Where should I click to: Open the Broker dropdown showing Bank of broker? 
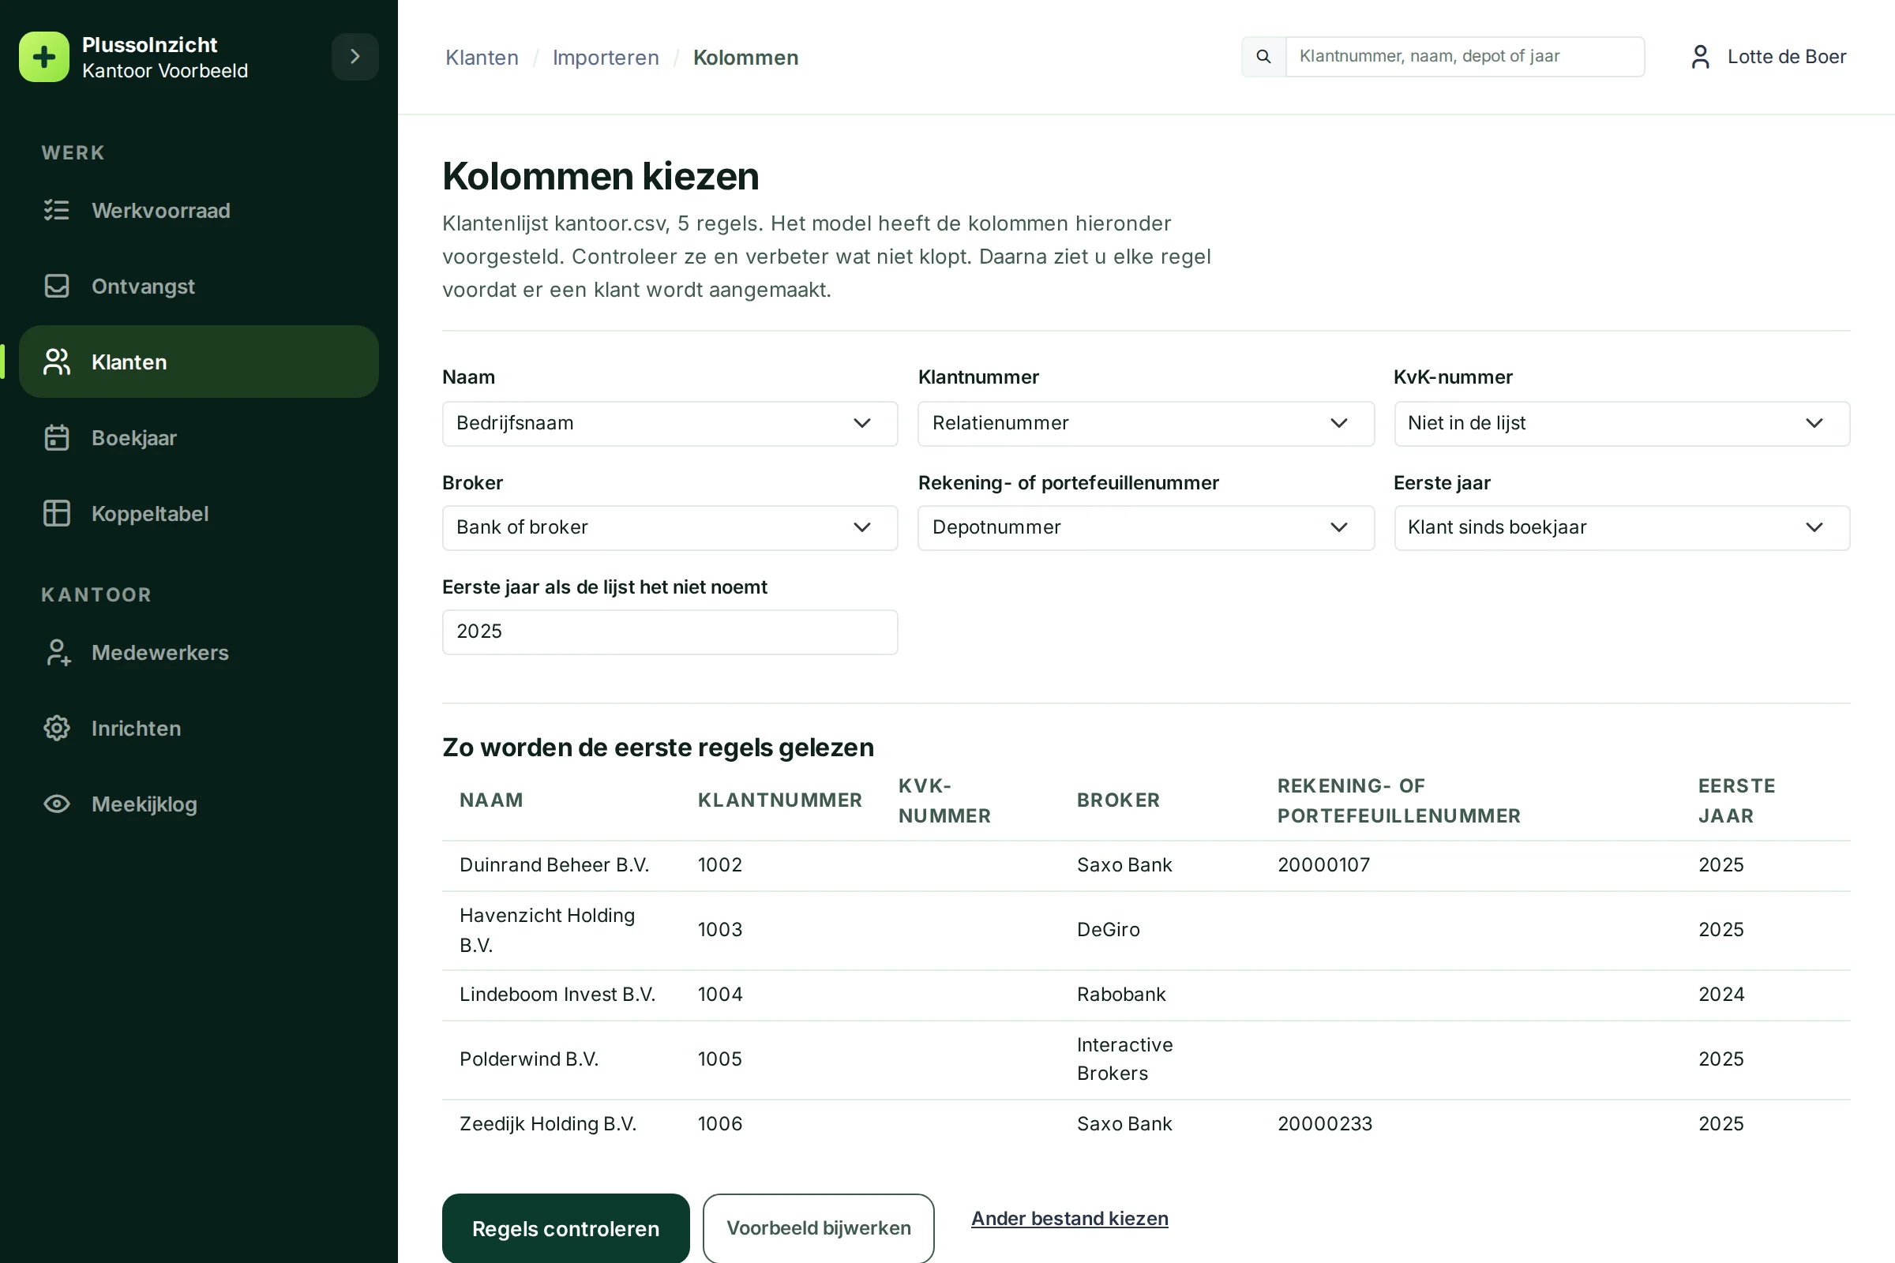[x=670, y=527]
